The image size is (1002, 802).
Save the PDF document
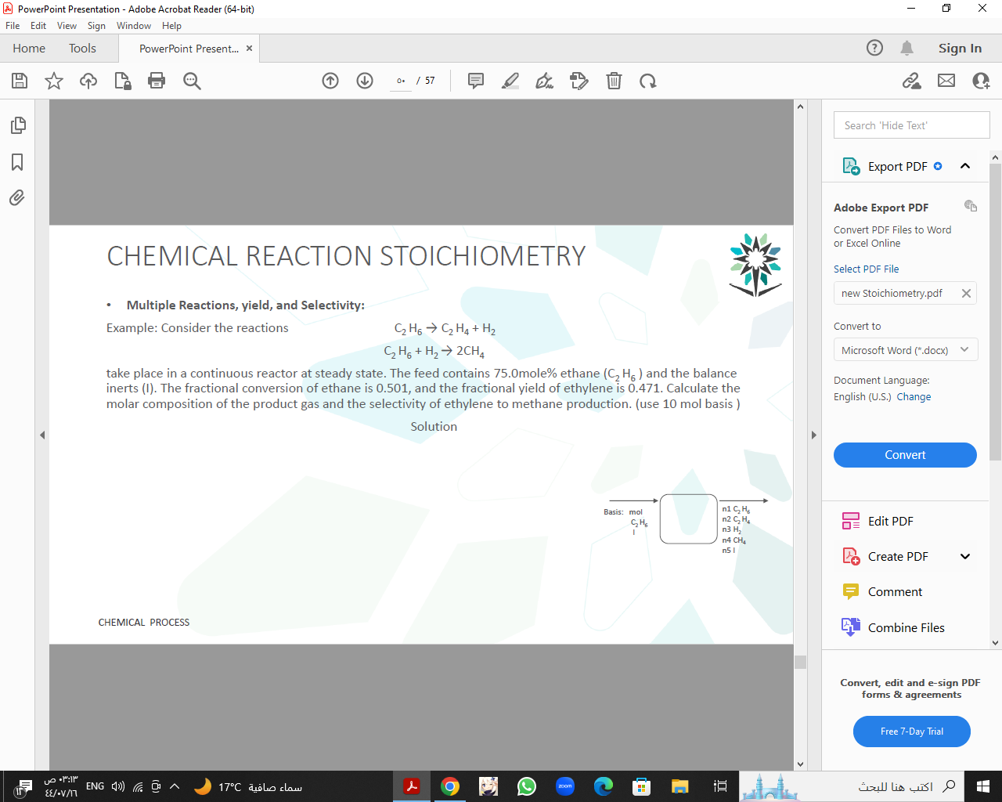[x=19, y=81]
